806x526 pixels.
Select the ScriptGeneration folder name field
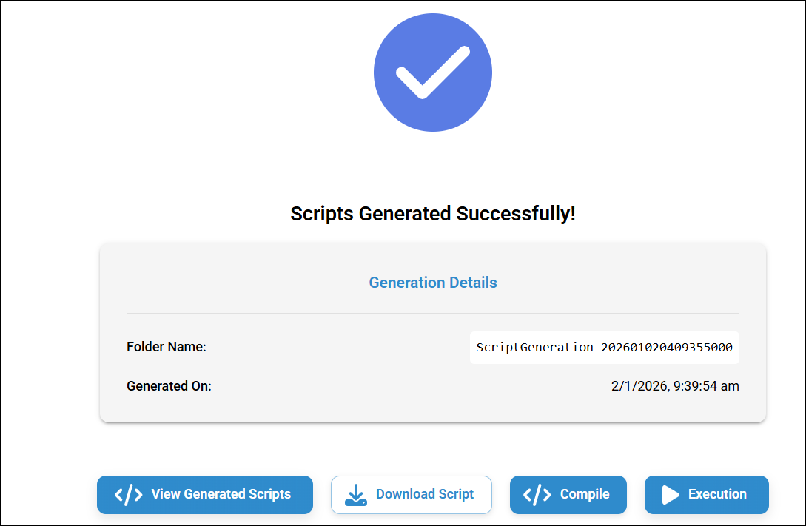[604, 348]
